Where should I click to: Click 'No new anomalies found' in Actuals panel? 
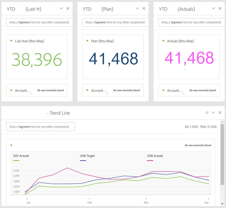coord(203,90)
